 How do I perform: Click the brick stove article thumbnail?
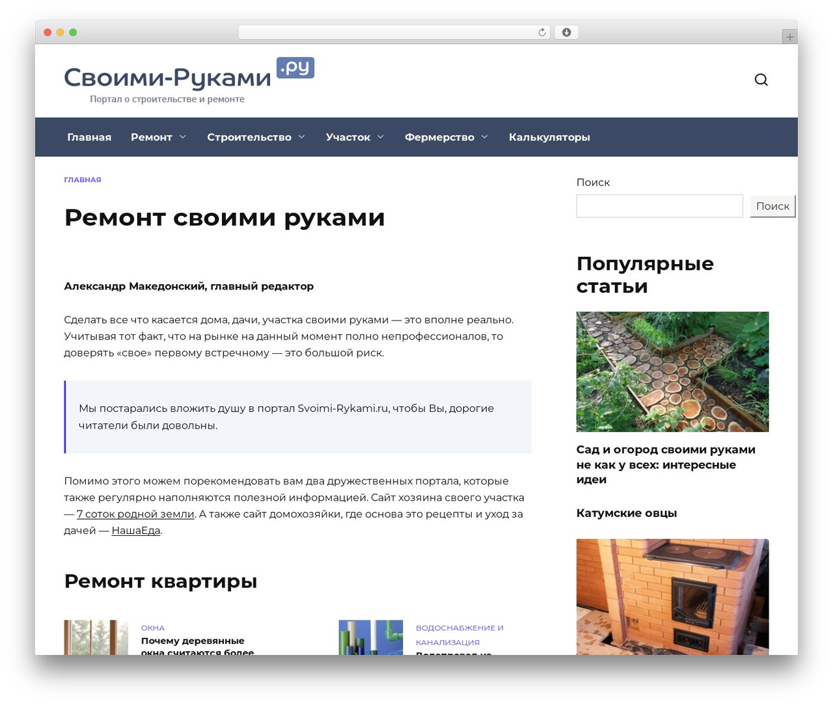point(672,596)
